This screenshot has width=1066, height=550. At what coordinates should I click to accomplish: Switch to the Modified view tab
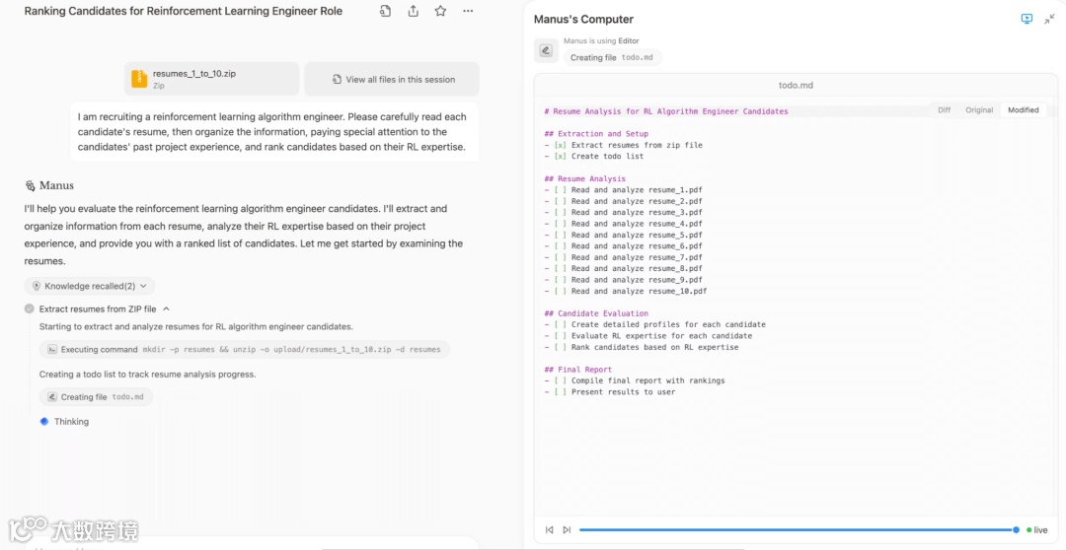[1024, 110]
